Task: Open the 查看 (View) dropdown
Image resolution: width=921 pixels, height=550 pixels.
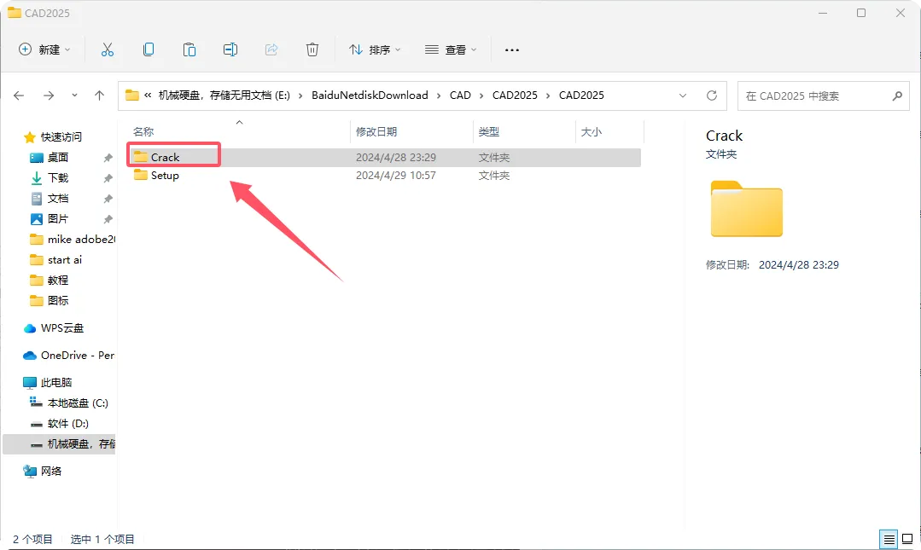Action: point(451,50)
